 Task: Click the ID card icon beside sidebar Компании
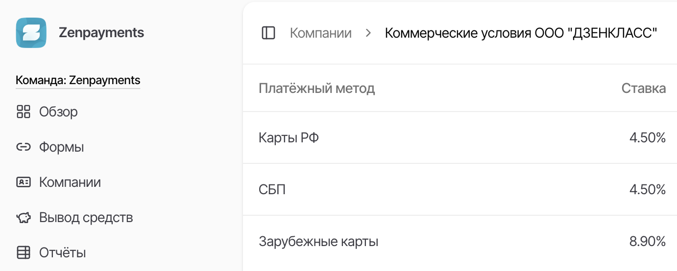pos(24,182)
